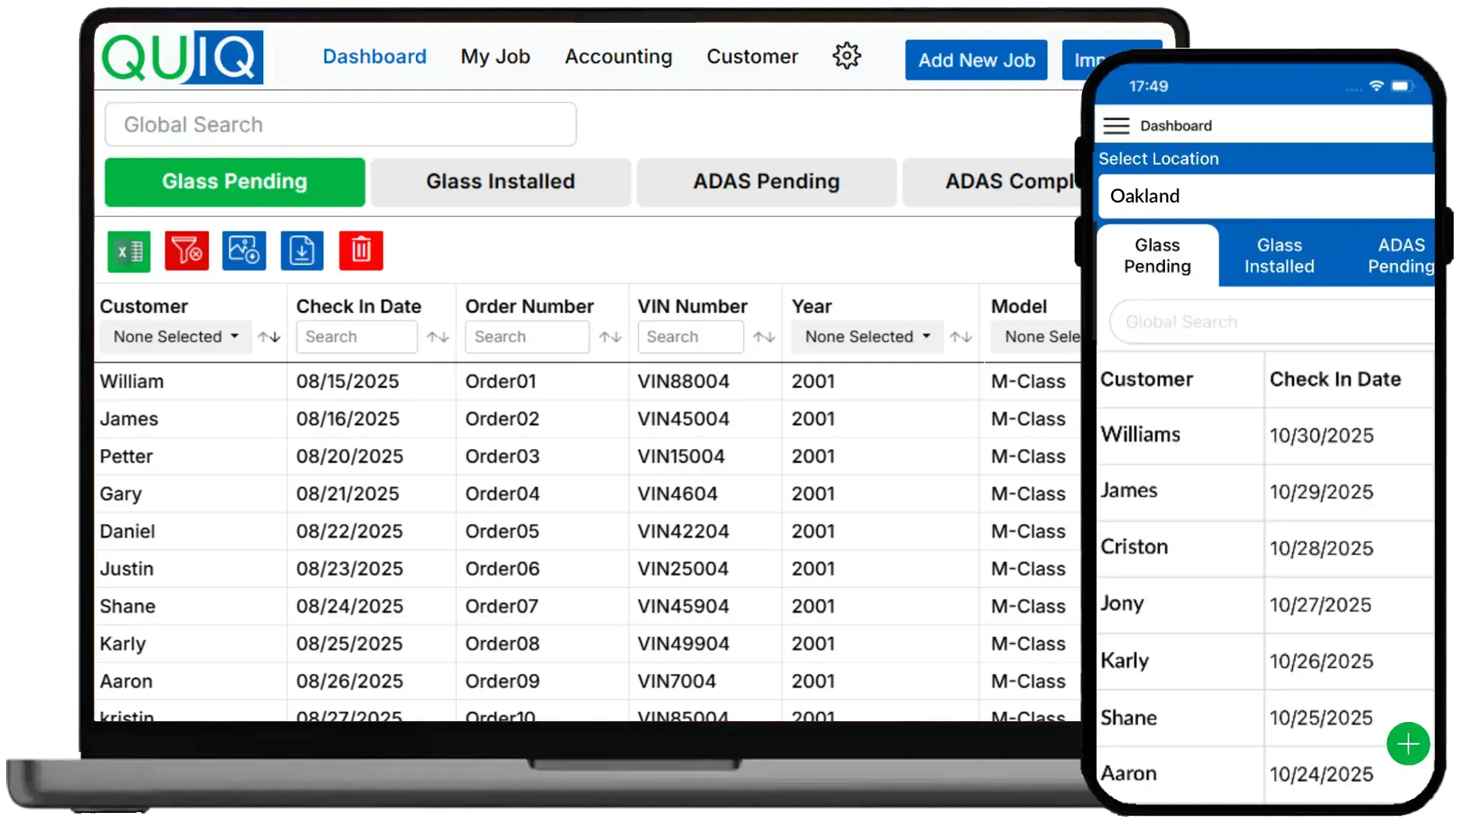Click the desktop Global Search field
Viewport: 1457px width, 819px height.
[x=341, y=124]
